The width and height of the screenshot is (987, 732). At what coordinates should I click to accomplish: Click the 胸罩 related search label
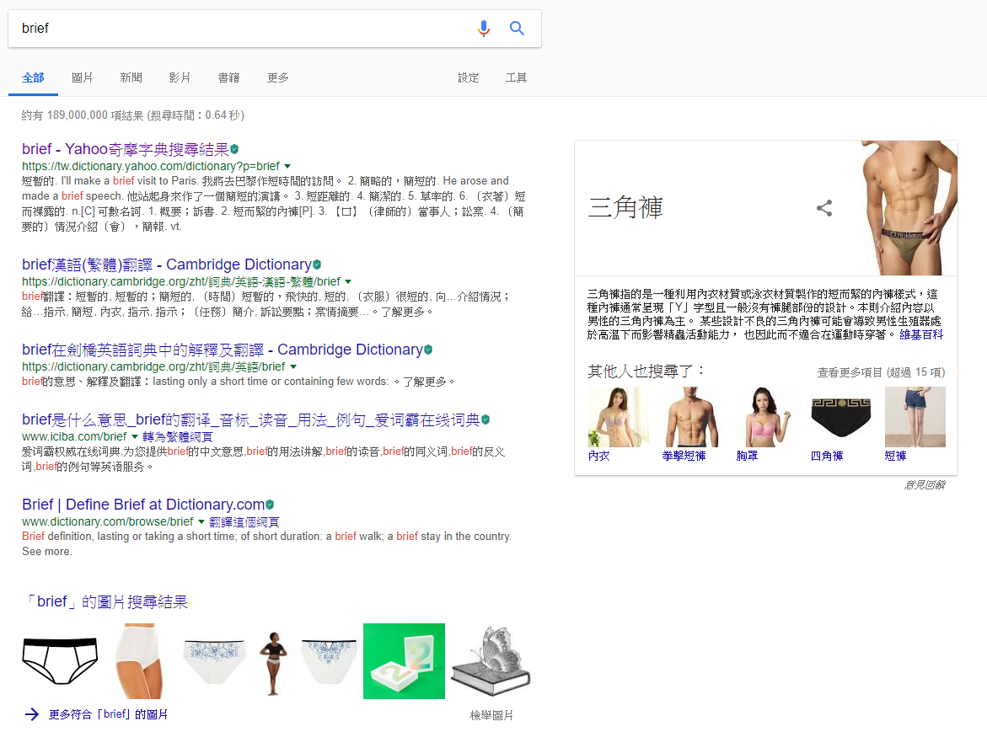point(747,456)
